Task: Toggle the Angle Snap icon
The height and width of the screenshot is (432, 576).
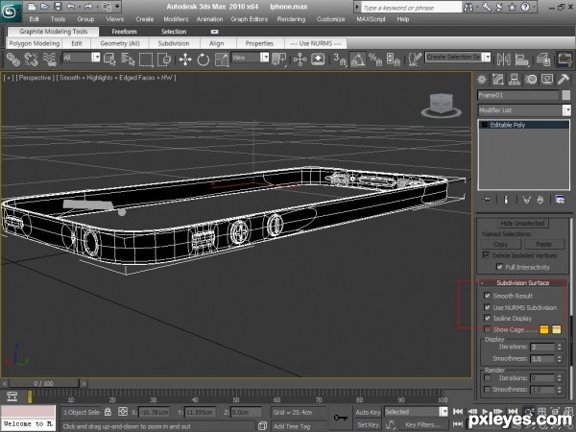Action: coord(357,60)
